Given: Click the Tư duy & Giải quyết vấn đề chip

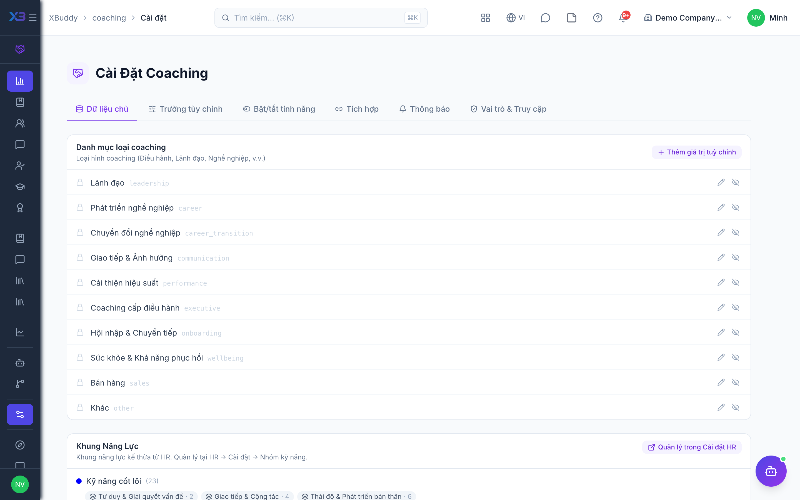Looking at the screenshot, I should click(x=141, y=496).
